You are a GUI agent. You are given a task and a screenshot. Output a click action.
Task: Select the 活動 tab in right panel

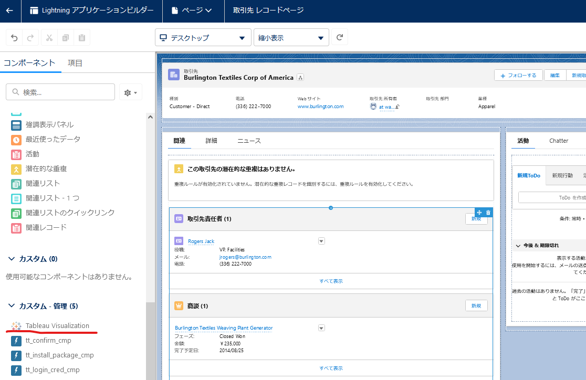523,141
